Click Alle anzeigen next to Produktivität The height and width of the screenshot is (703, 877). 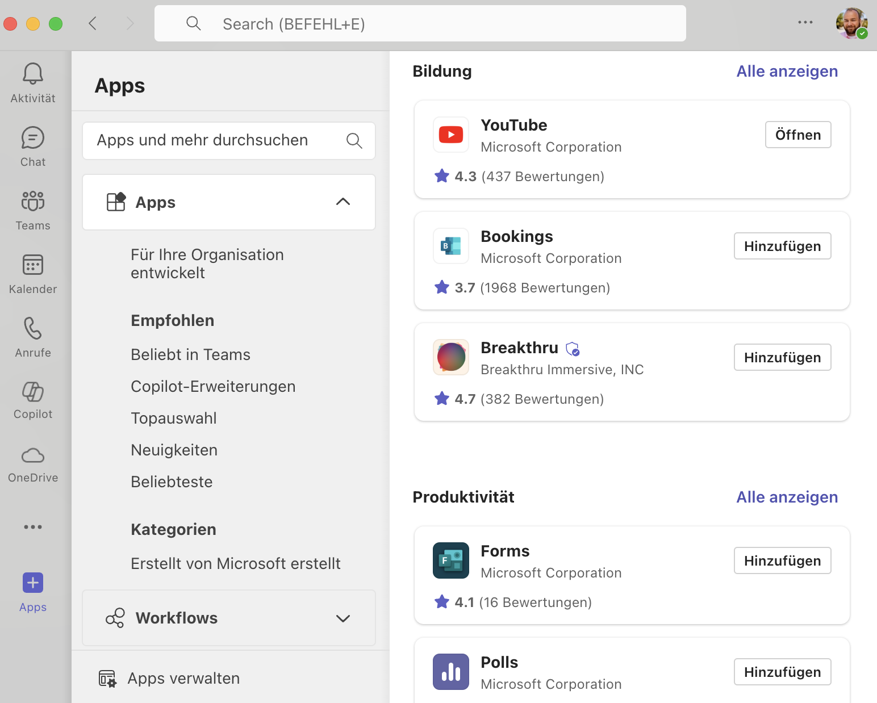[787, 497]
